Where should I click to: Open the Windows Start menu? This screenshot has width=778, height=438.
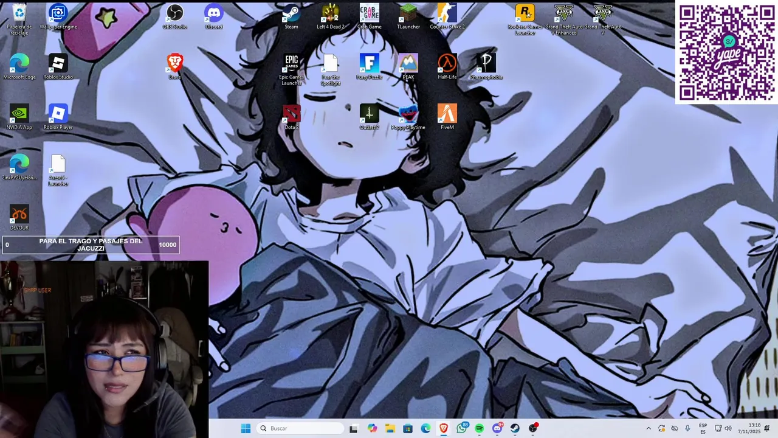coord(246,428)
